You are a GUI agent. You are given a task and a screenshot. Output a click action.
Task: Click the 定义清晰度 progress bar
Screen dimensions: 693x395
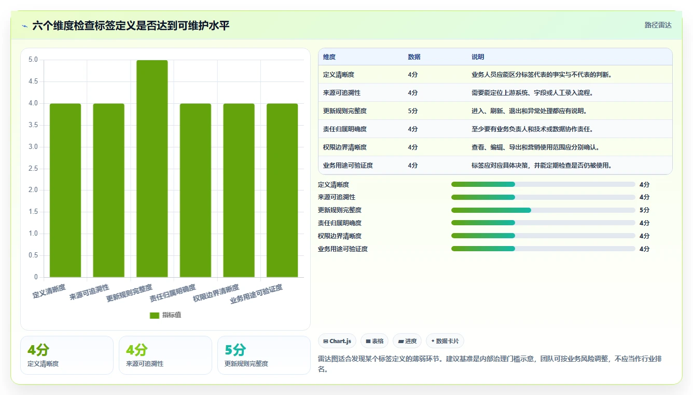click(x=543, y=184)
